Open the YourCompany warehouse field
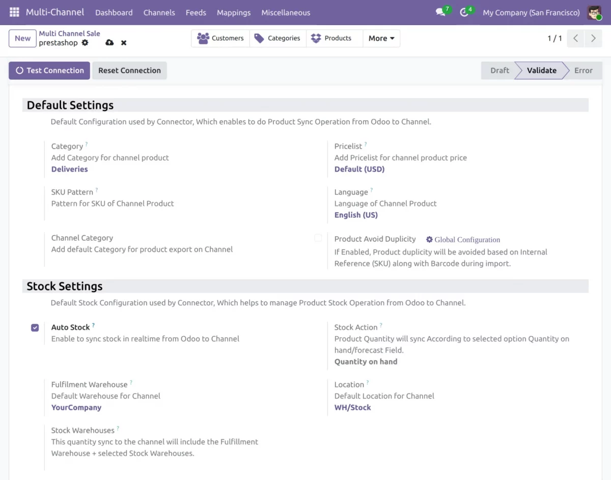This screenshot has height=480, width=611. [76, 407]
